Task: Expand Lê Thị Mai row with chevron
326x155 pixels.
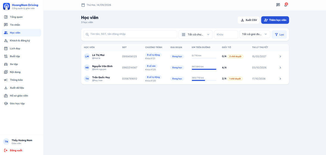Action: coord(280,56)
